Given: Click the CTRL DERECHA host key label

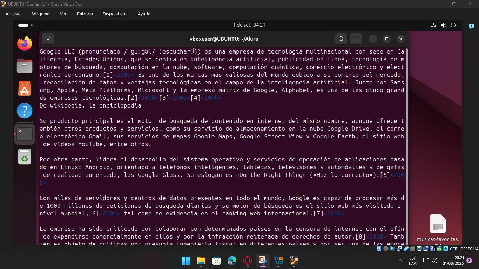Looking at the screenshot, I should (x=464, y=249).
